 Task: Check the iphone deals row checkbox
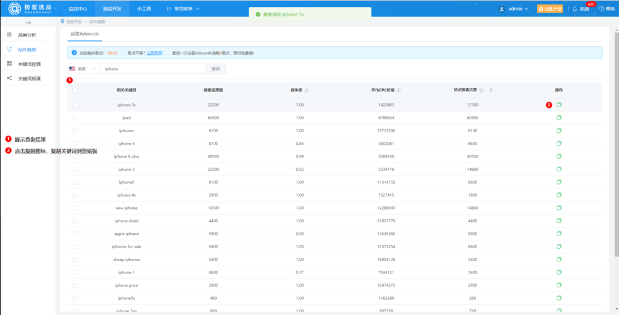(x=75, y=220)
